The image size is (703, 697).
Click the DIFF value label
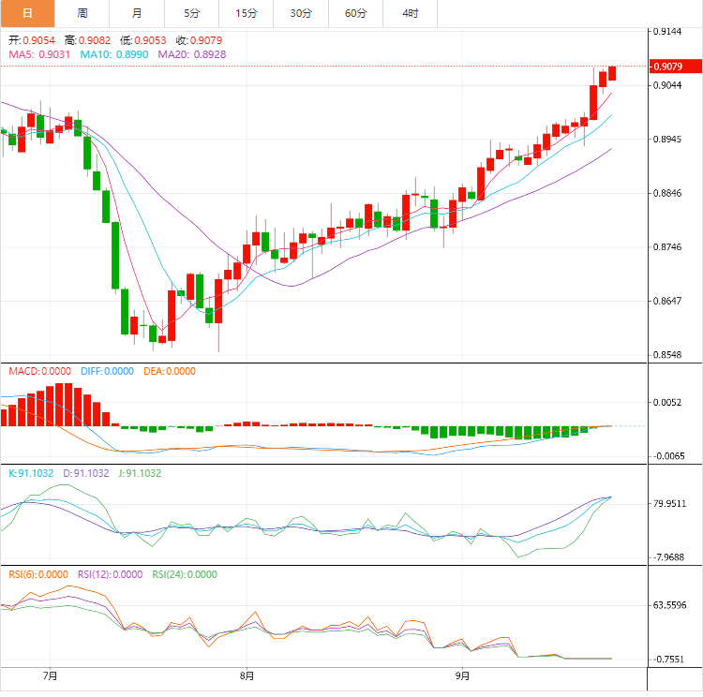click(x=108, y=371)
